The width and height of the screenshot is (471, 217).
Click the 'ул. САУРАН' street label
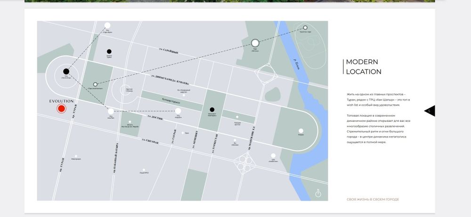click(x=174, y=136)
